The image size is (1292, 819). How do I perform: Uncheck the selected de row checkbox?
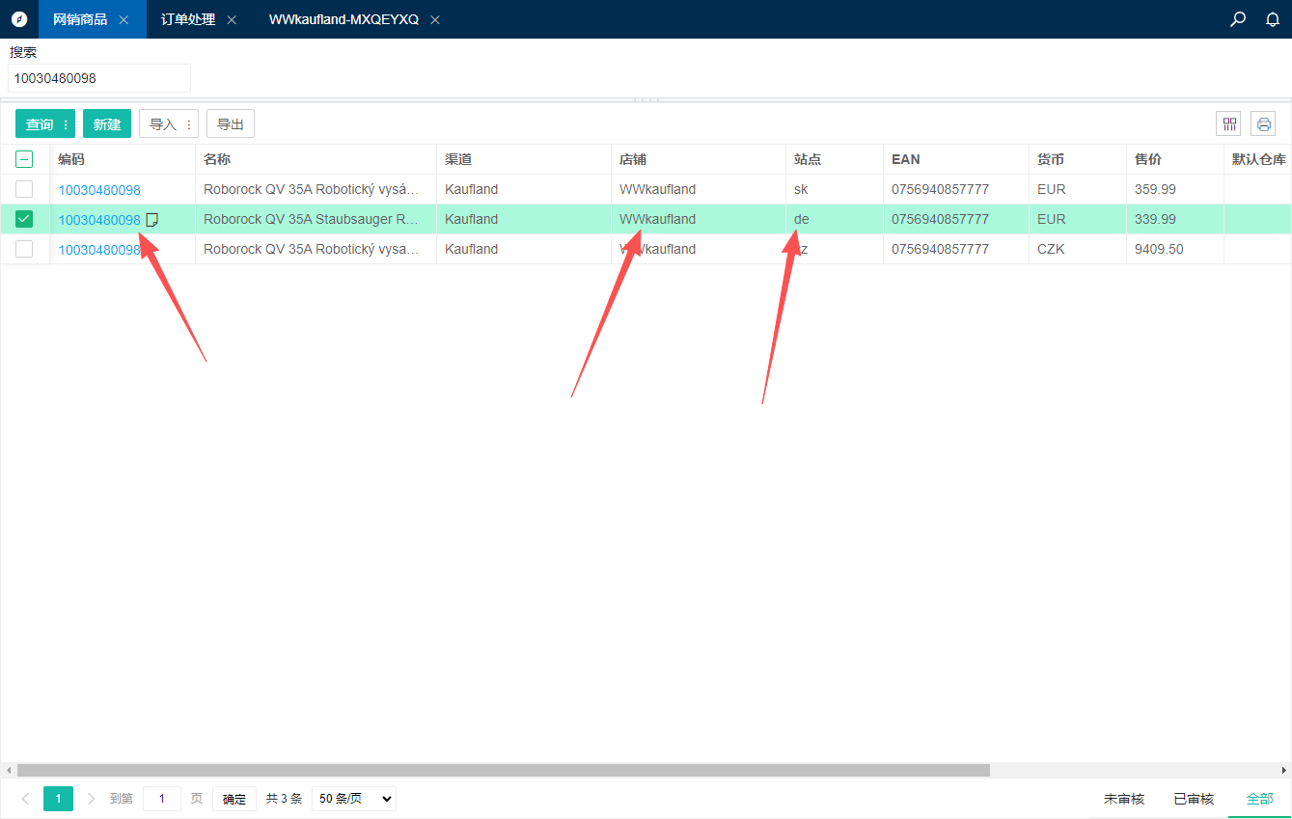coord(24,219)
